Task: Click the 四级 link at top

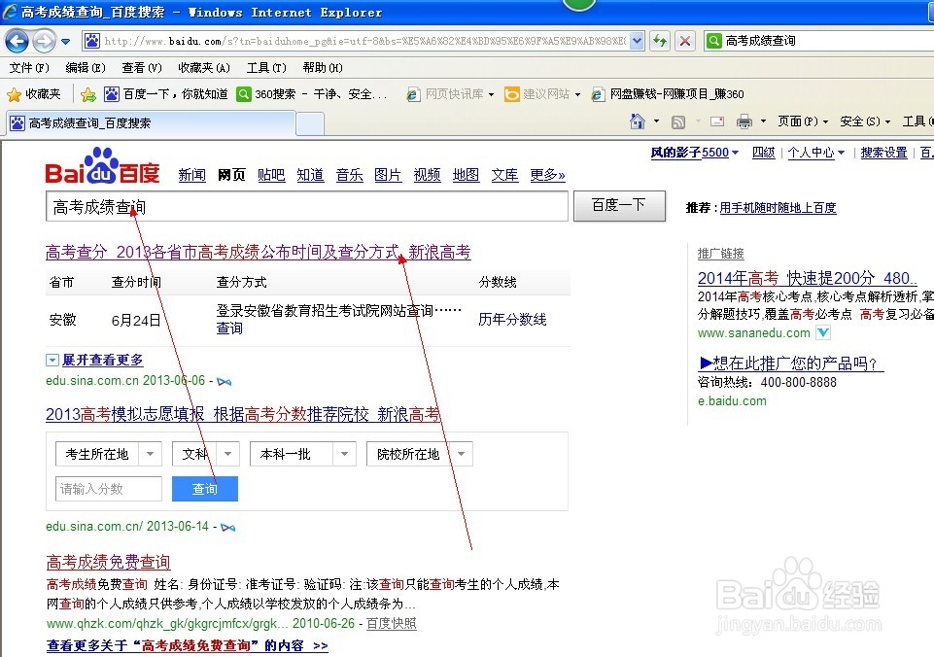Action: click(763, 153)
